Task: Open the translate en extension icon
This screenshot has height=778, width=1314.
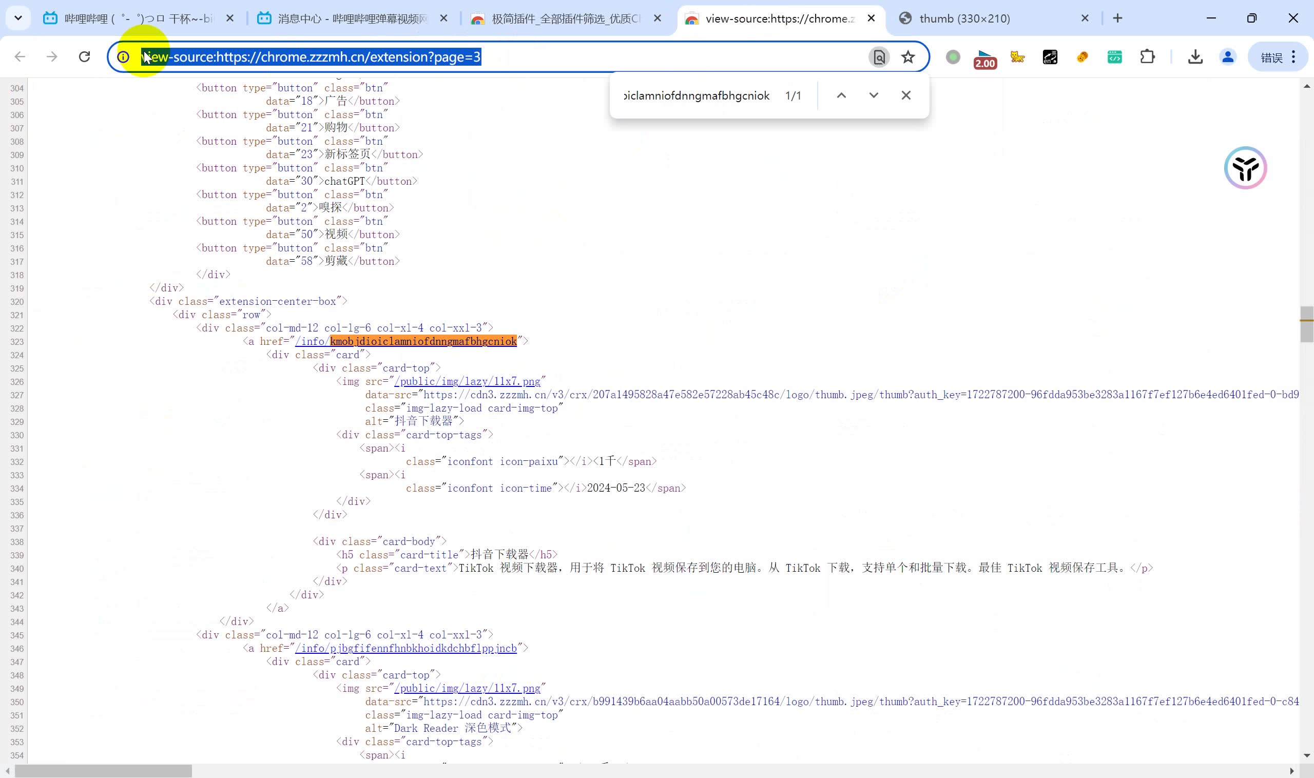Action: coord(1050,56)
